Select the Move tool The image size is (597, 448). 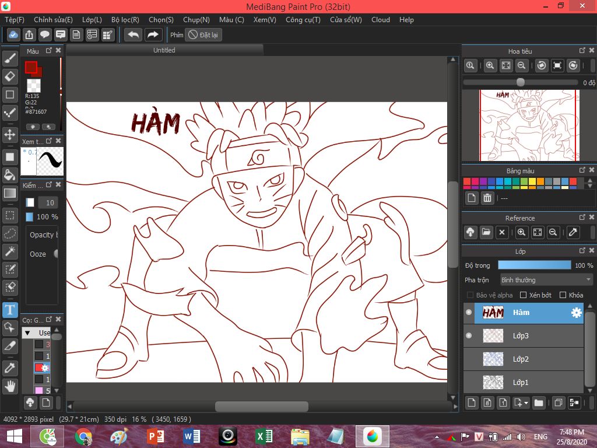[10, 135]
